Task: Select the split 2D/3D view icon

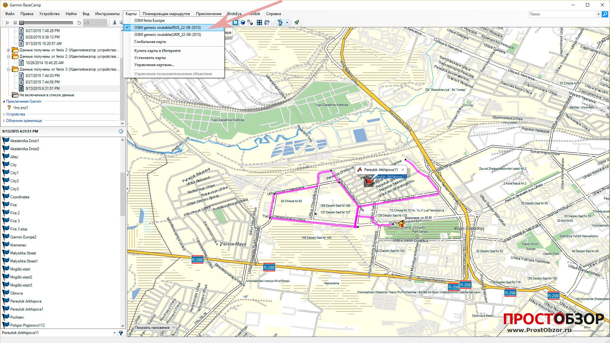Action: point(250,22)
